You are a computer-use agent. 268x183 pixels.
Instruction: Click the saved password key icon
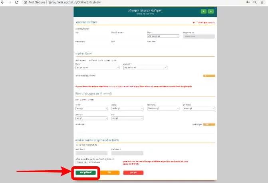[x=248, y=2]
